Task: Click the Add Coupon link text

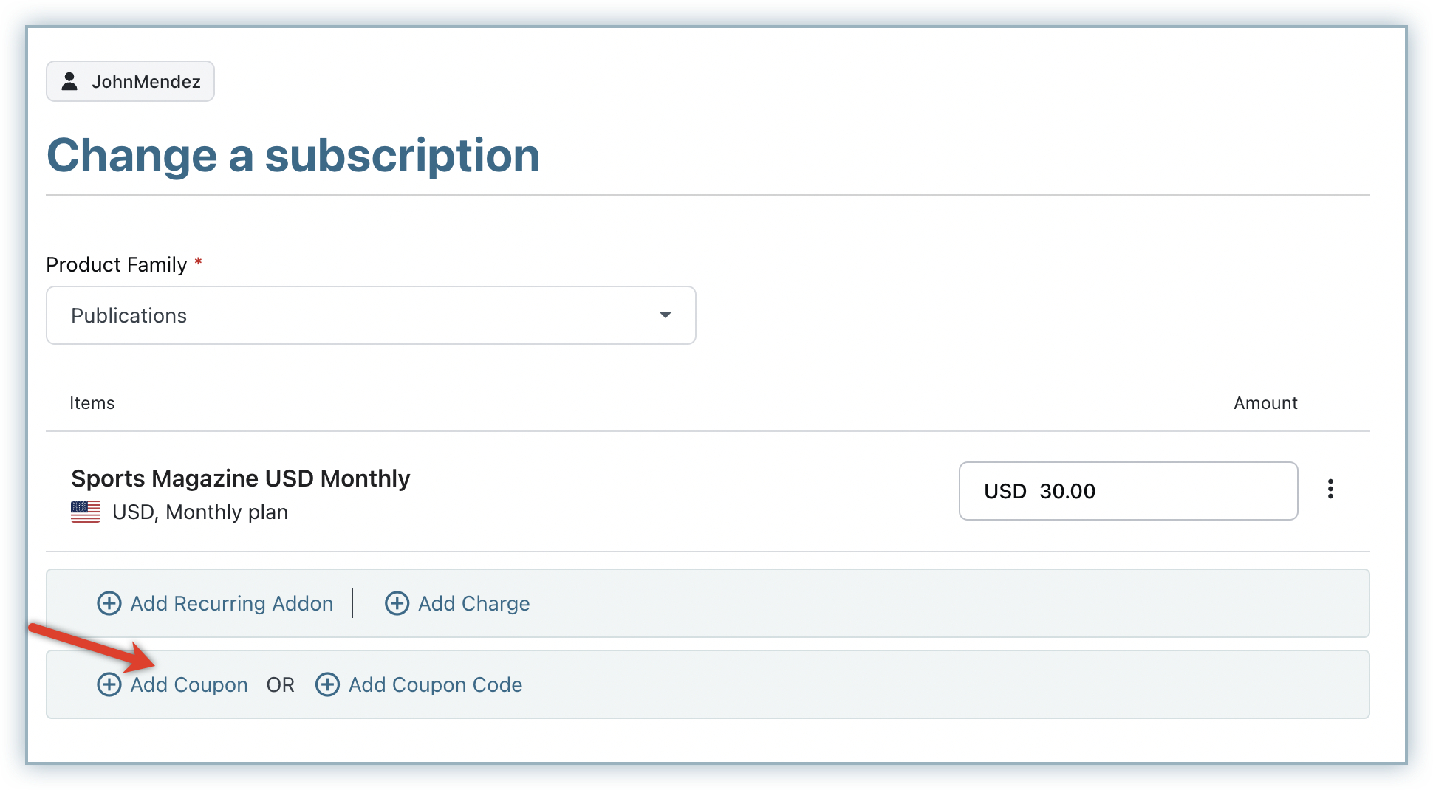Action: point(188,684)
